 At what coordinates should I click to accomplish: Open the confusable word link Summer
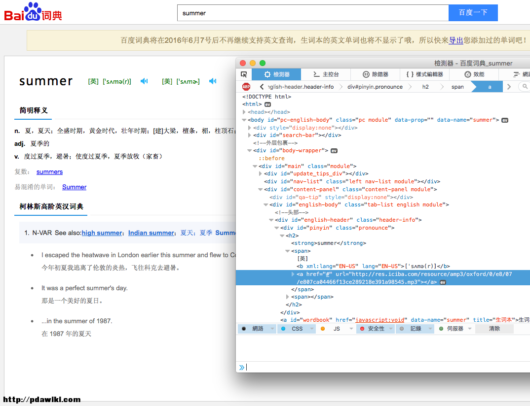pyautogui.click(x=75, y=187)
